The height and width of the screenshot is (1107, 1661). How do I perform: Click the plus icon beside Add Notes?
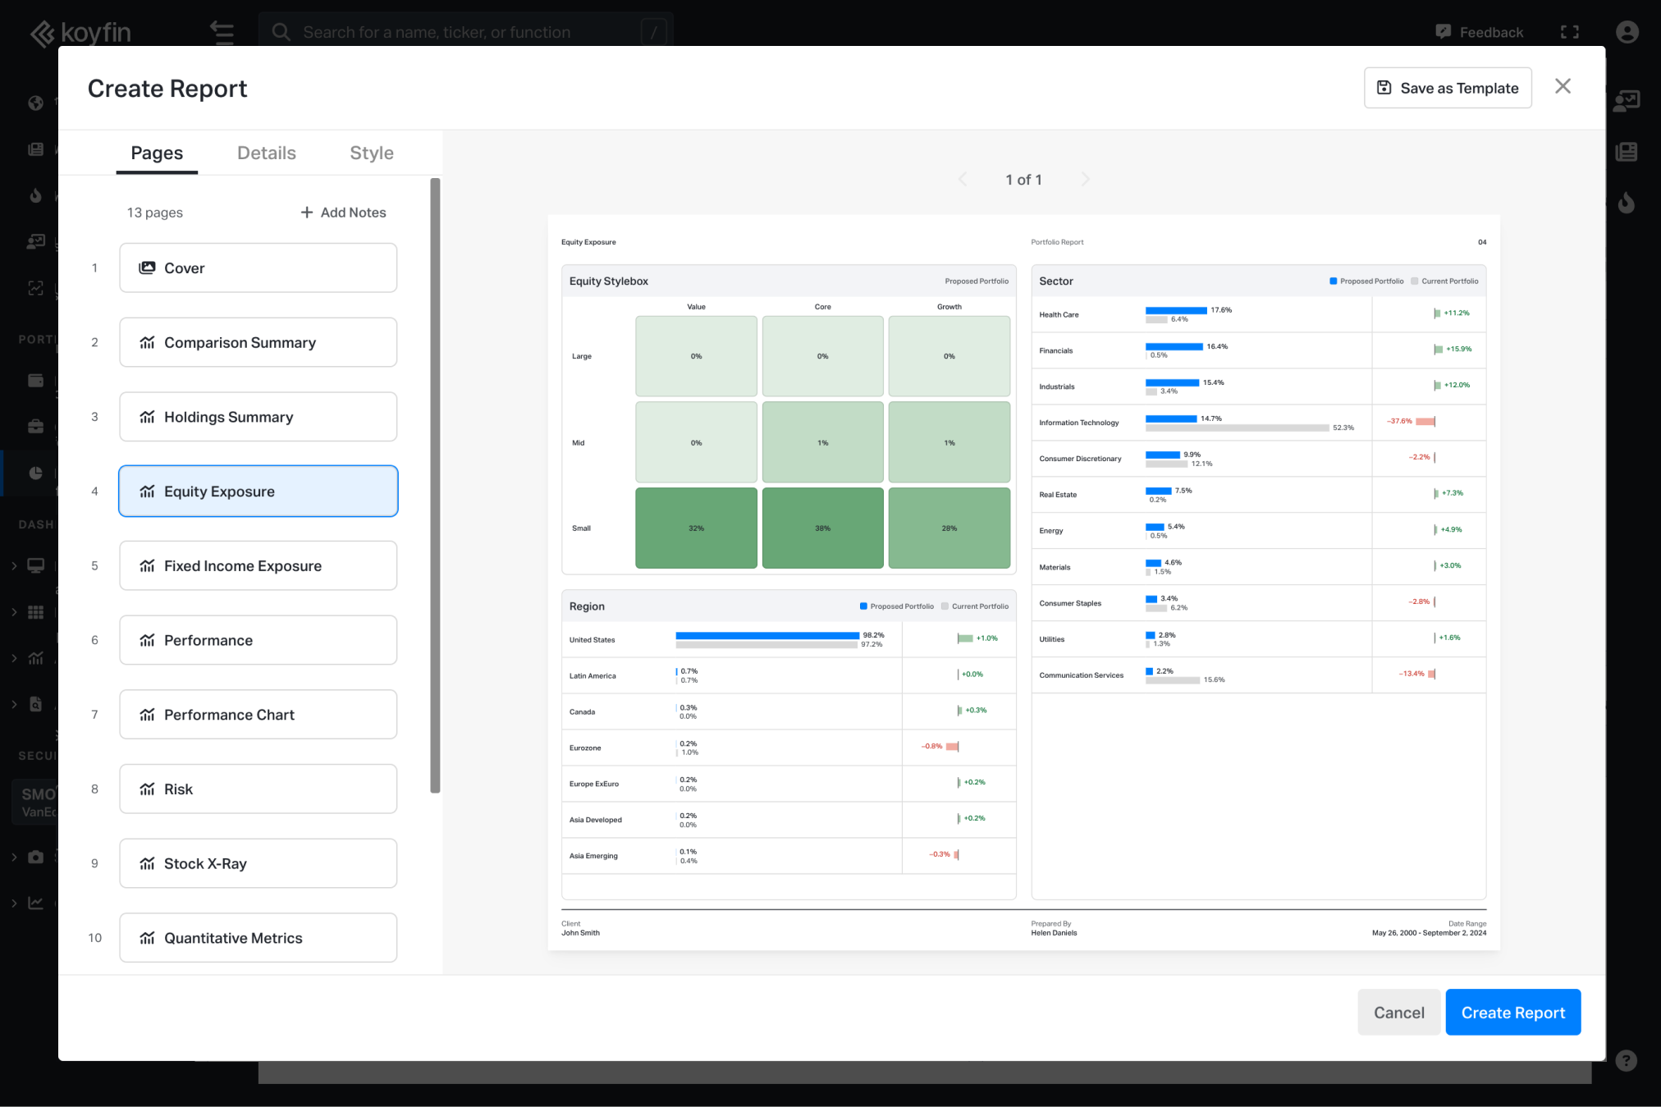point(307,213)
